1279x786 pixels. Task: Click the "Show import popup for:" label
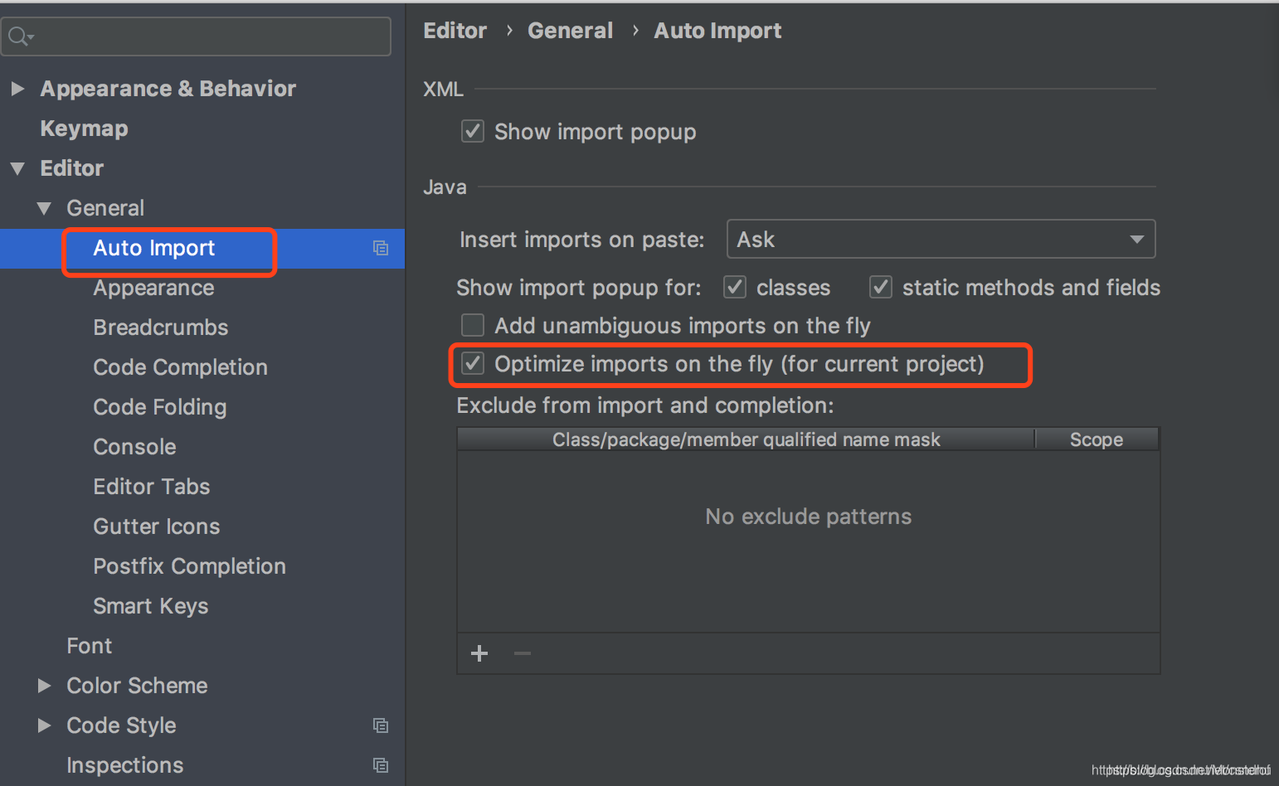point(578,288)
